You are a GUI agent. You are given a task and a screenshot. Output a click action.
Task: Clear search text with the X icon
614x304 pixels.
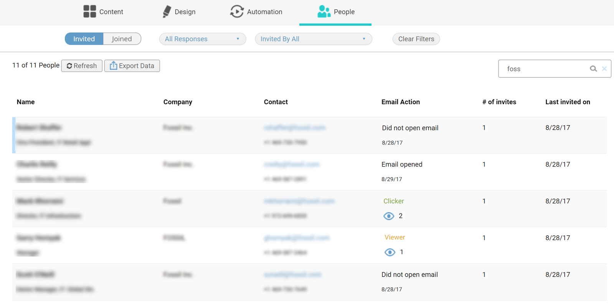(x=604, y=69)
